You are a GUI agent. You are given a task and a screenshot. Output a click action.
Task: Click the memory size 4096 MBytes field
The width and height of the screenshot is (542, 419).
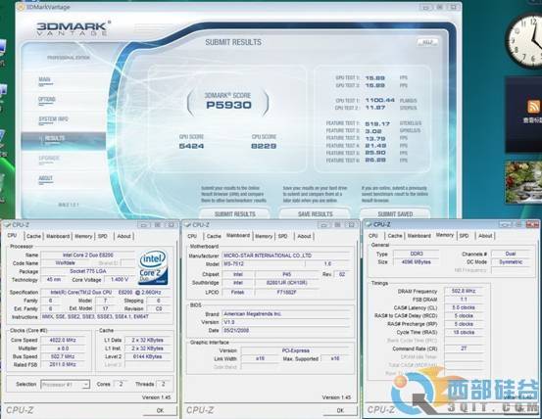coord(417,262)
